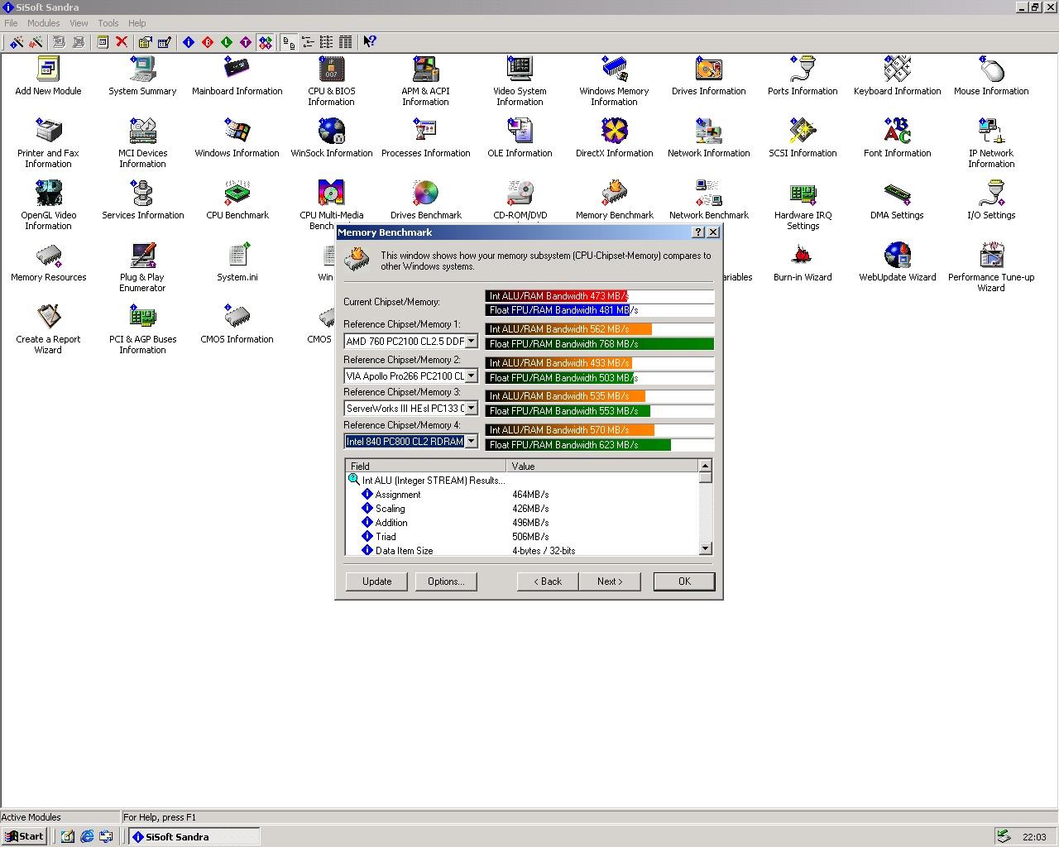
Task: Open the Font Information module
Action: tap(898, 138)
